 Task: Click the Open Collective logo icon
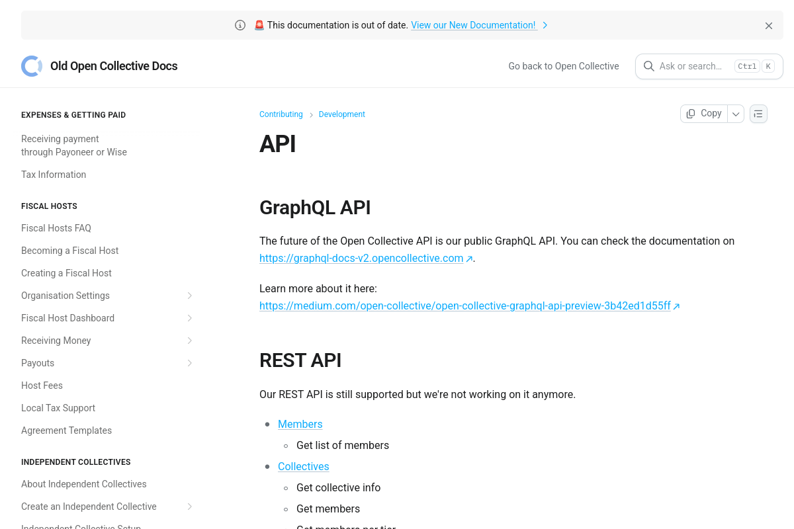[32, 66]
